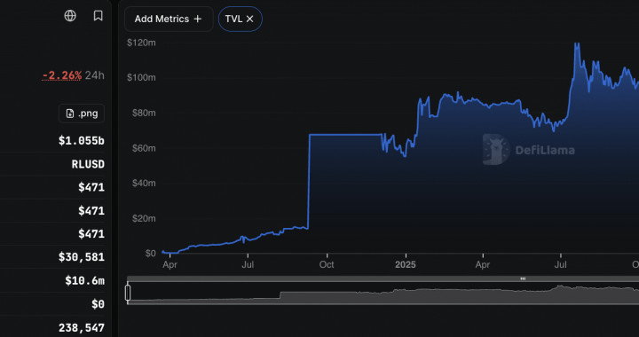639x337 pixels.
Task: Click the -2.26% 24h change value
Action: [x=62, y=75]
